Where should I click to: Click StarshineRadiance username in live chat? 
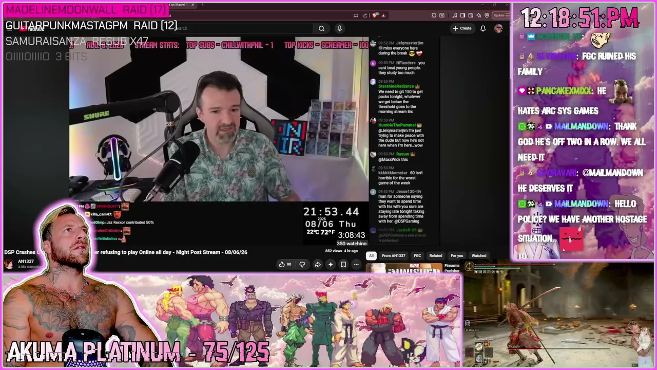396,86
